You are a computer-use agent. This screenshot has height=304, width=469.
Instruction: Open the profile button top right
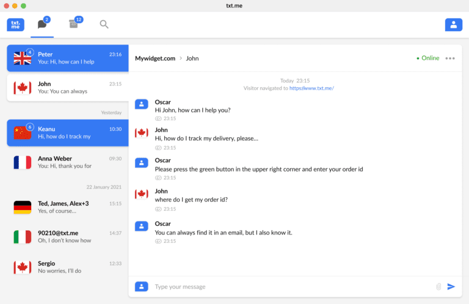coord(454,24)
